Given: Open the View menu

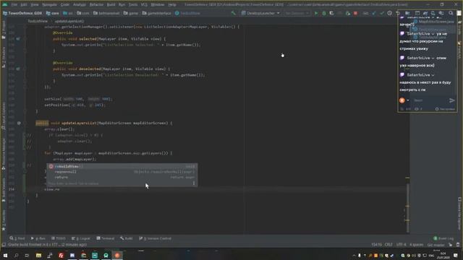Looking at the screenshot, I should (35, 5).
